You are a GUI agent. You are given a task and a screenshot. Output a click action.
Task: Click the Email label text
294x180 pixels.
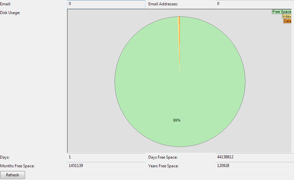coord(6,4)
